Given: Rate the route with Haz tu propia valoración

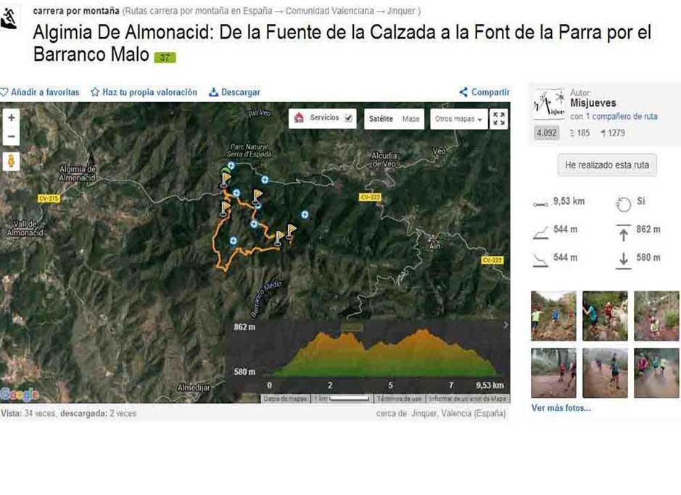Looking at the screenshot, I should (144, 92).
